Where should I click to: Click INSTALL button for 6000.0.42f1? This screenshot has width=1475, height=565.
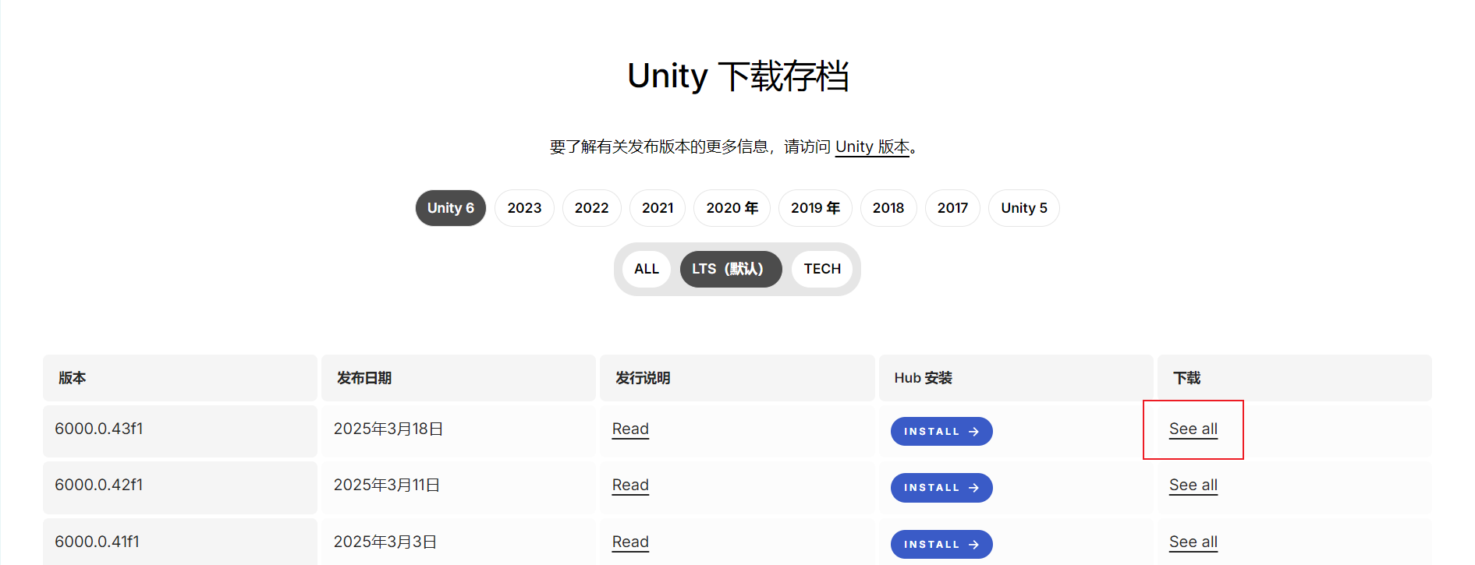[x=941, y=488]
